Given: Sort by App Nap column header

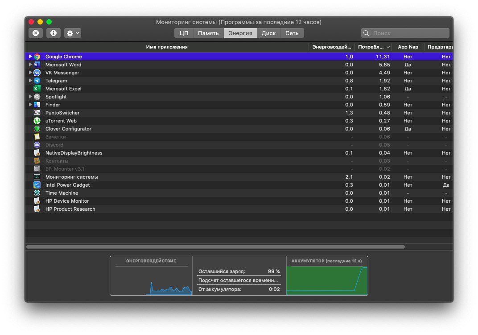Looking at the screenshot, I should [x=408, y=47].
